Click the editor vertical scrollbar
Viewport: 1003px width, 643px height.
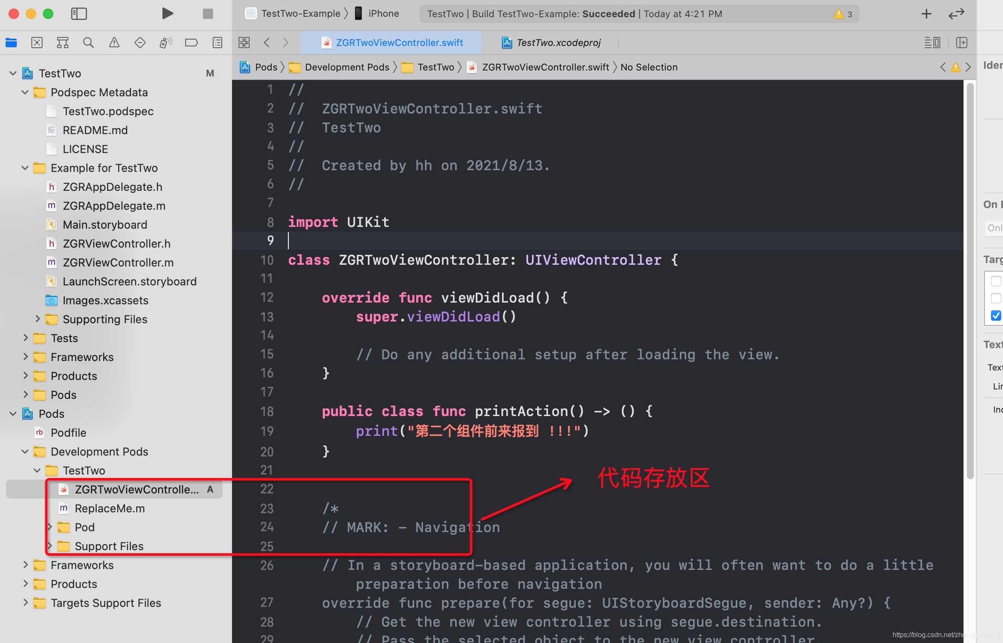[x=969, y=279]
